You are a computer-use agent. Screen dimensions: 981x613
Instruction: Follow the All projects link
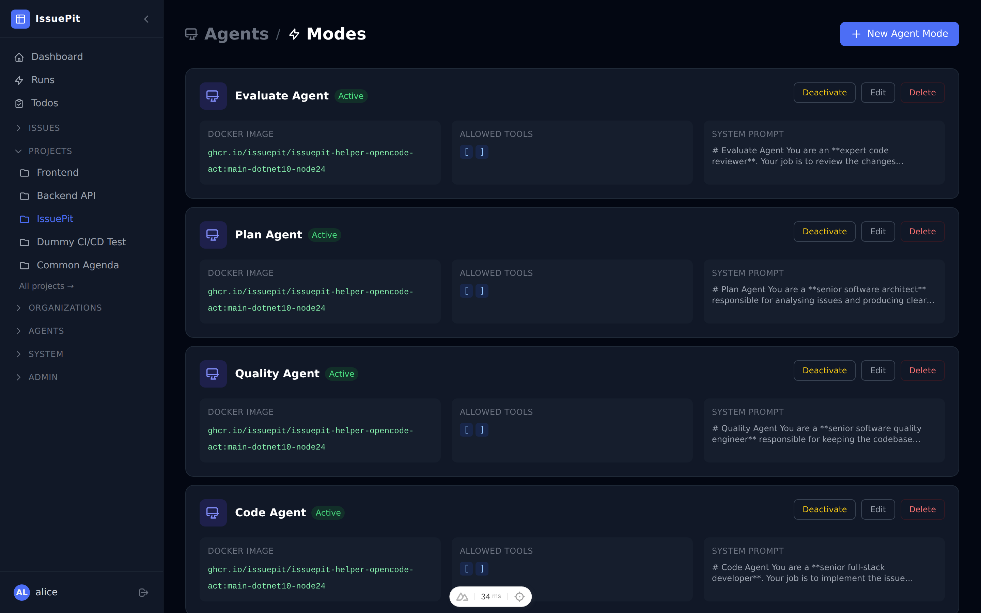coord(46,286)
